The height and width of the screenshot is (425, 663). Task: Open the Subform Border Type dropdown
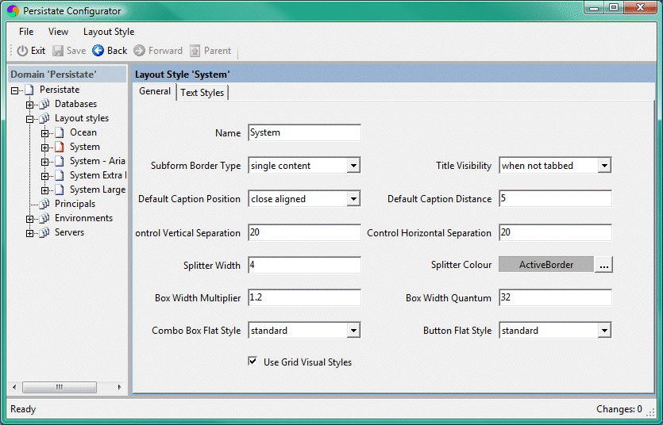pyautogui.click(x=353, y=166)
